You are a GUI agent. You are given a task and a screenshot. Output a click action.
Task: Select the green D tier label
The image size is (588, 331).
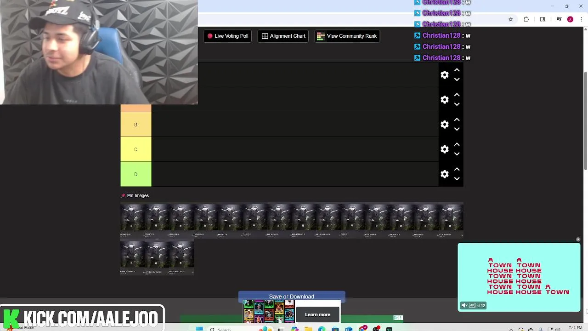(136, 174)
